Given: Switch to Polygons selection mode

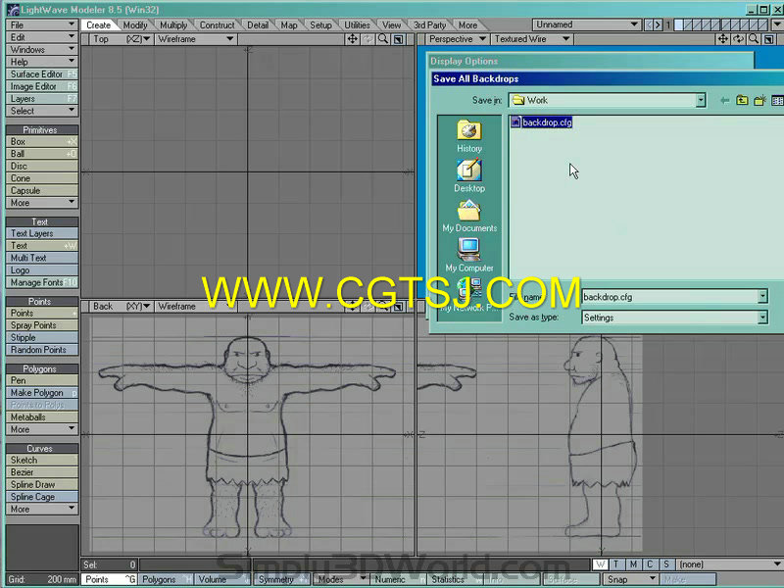Looking at the screenshot, I should (166, 579).
